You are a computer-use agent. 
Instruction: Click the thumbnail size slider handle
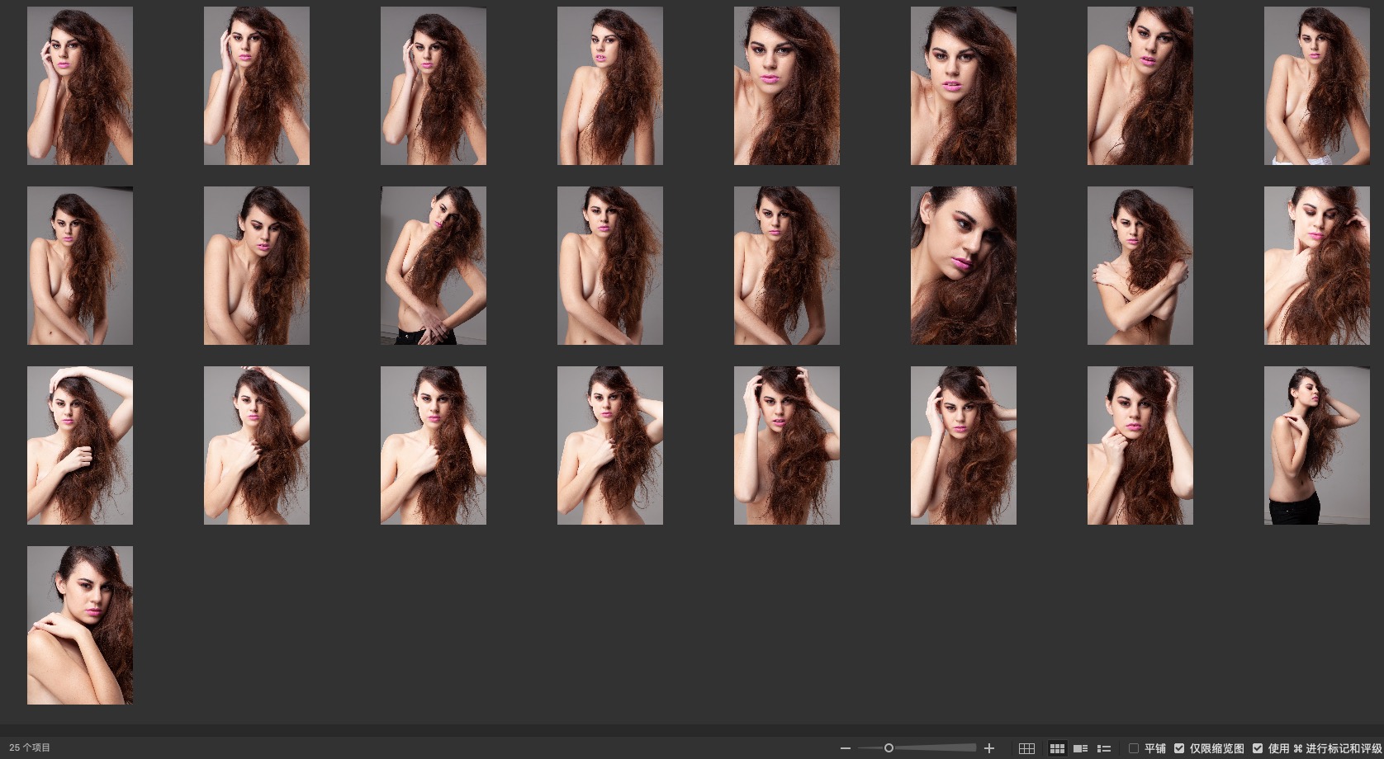point(889,748)
